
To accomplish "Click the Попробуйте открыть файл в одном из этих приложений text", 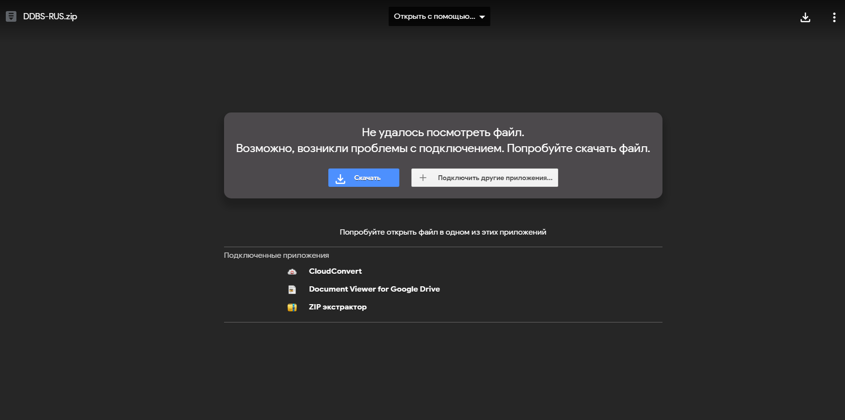I will (x=443, y=232).
